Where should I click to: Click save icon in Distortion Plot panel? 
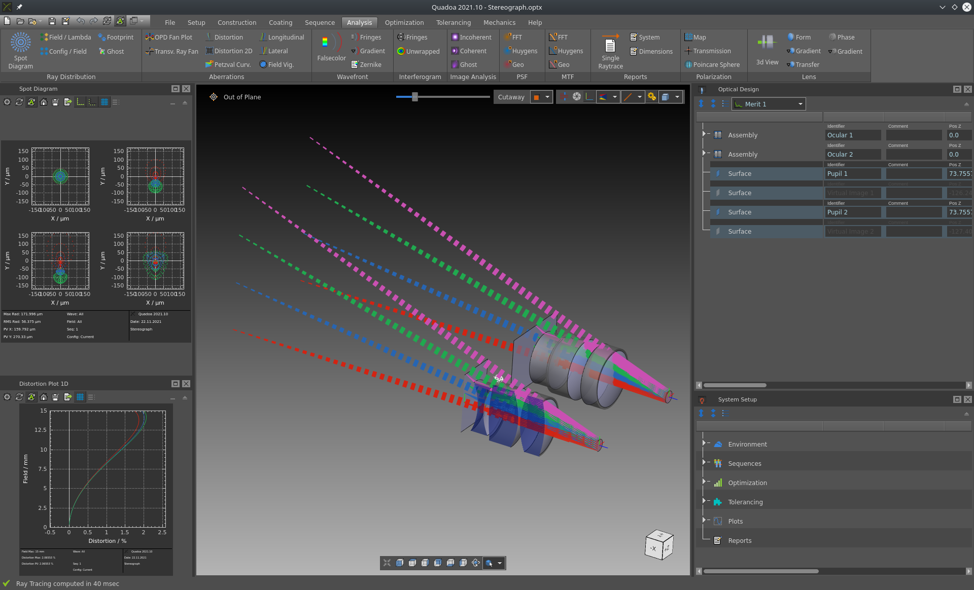(56, 397)
